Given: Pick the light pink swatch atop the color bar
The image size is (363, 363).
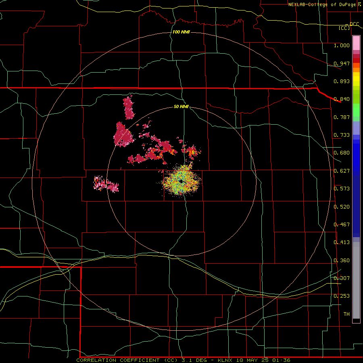Looking at the screenshot, I should (356, 43).
